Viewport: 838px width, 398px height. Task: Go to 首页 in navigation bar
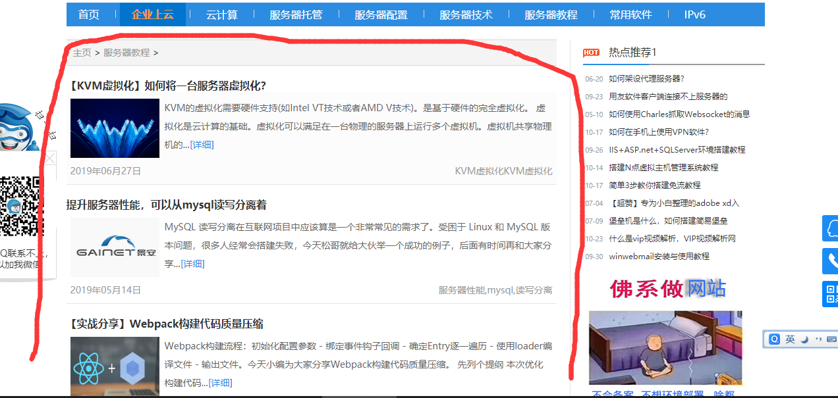89,14
